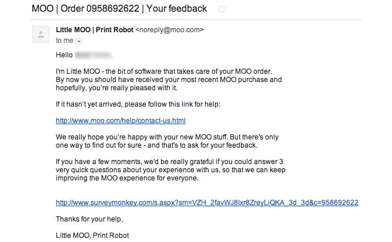Click the line 'improving the MOO experience for everyone'
Image resolution: width=392 pixels, height=242 pixels.
127,178
